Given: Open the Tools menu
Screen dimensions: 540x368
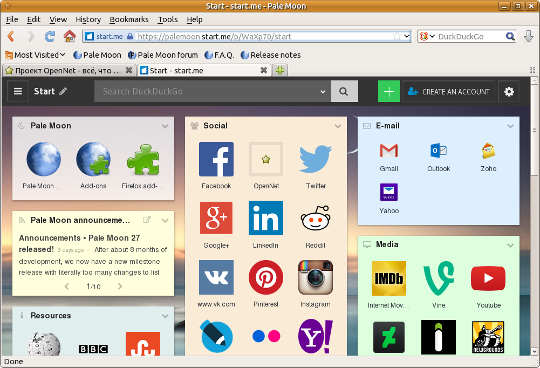Looking at the screenshot, I should (168, 19).
